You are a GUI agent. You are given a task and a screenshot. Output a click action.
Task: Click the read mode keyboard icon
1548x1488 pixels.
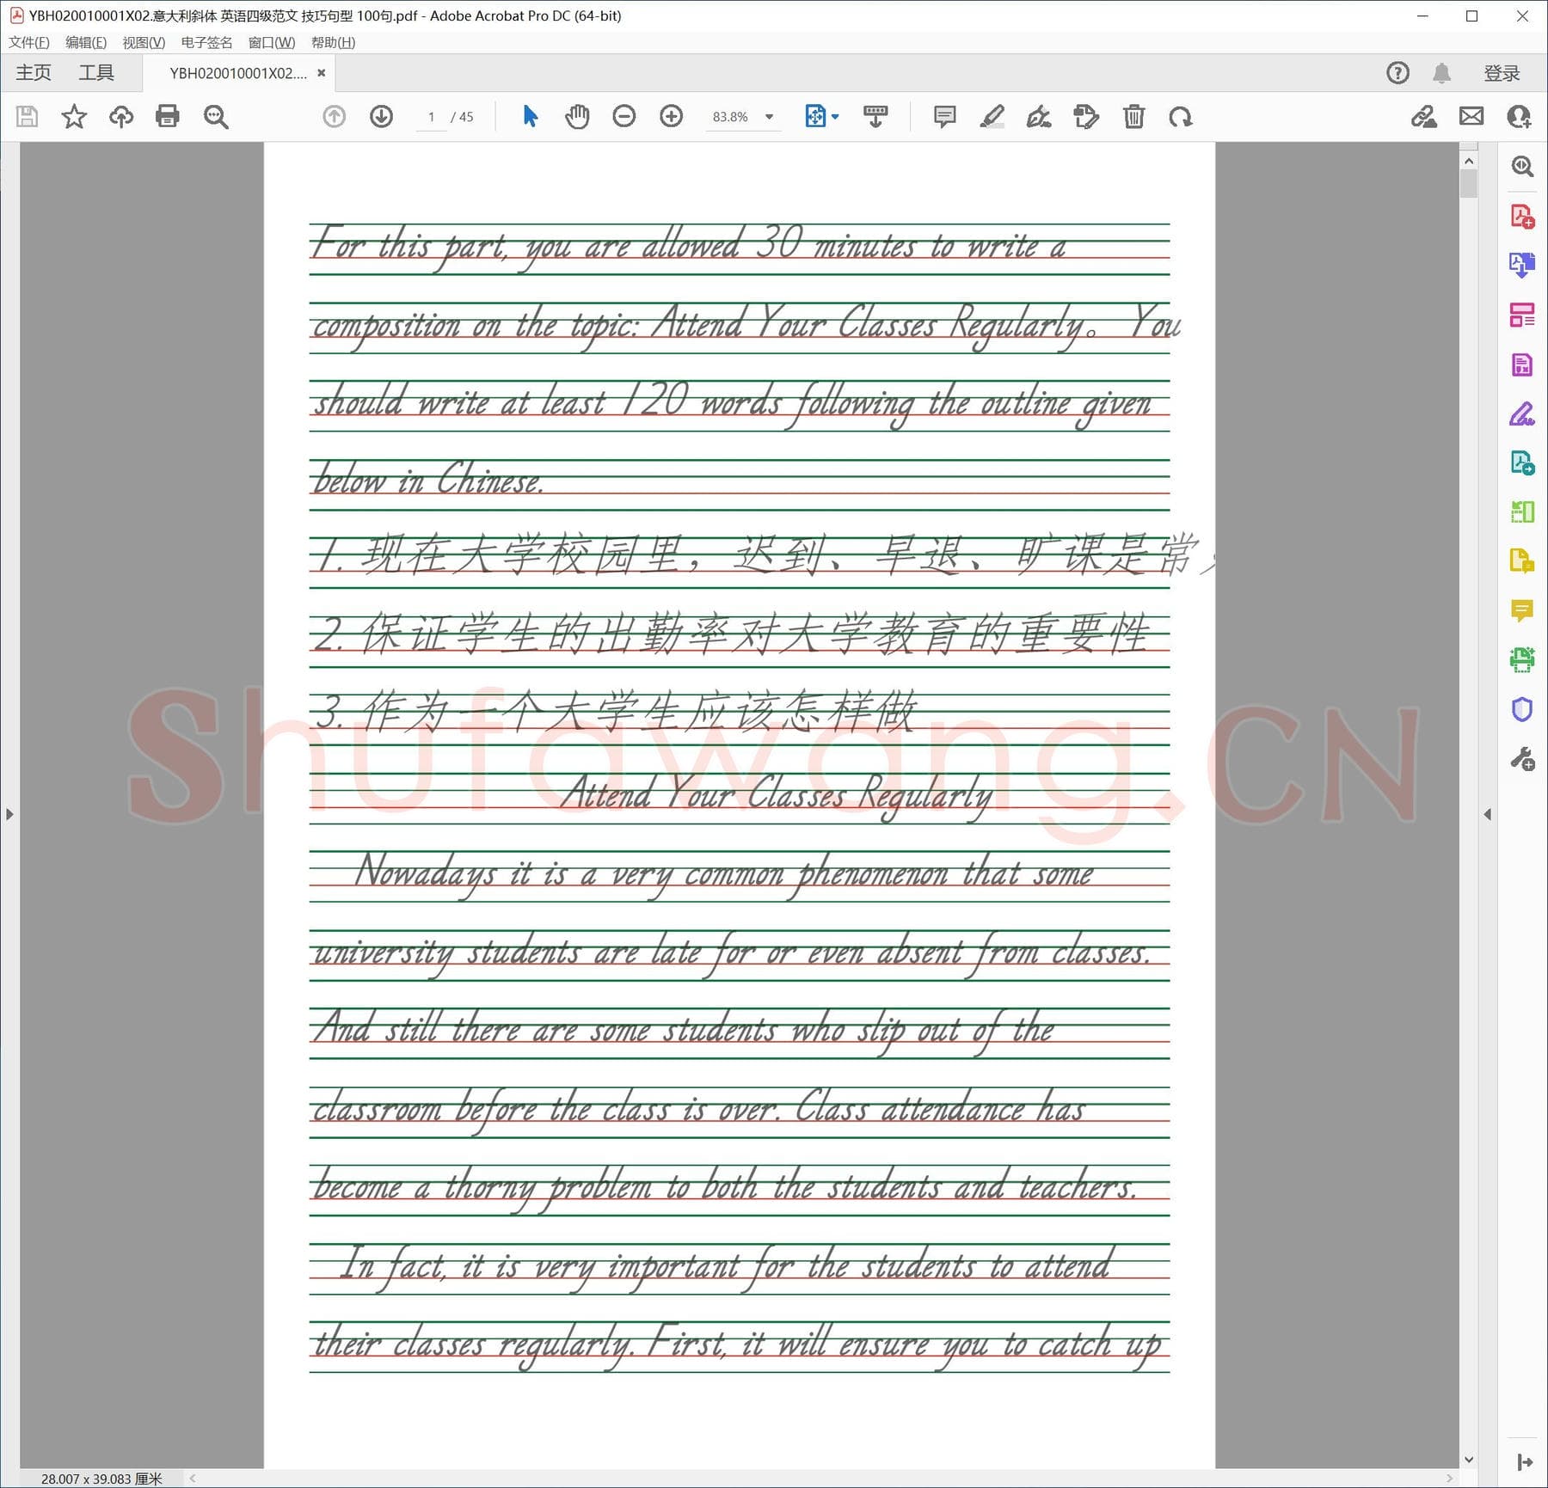click(875, 116)
